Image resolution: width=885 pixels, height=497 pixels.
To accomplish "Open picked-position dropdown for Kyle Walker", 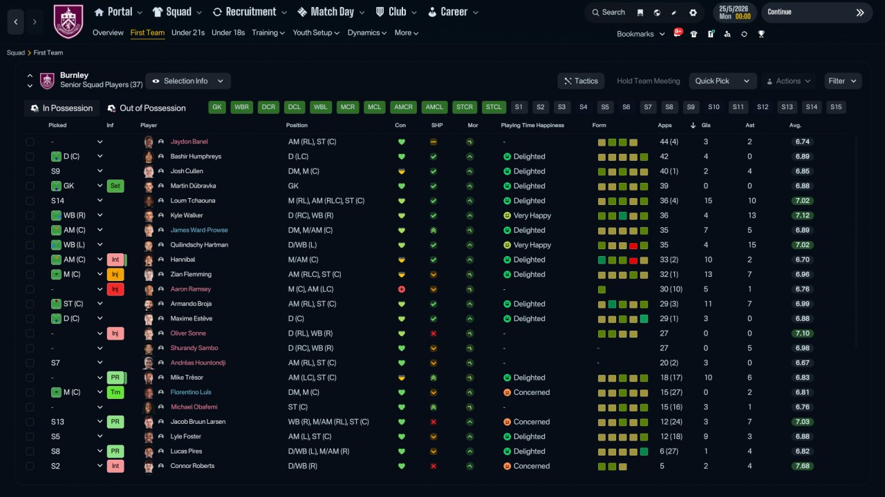I will 100,215.
